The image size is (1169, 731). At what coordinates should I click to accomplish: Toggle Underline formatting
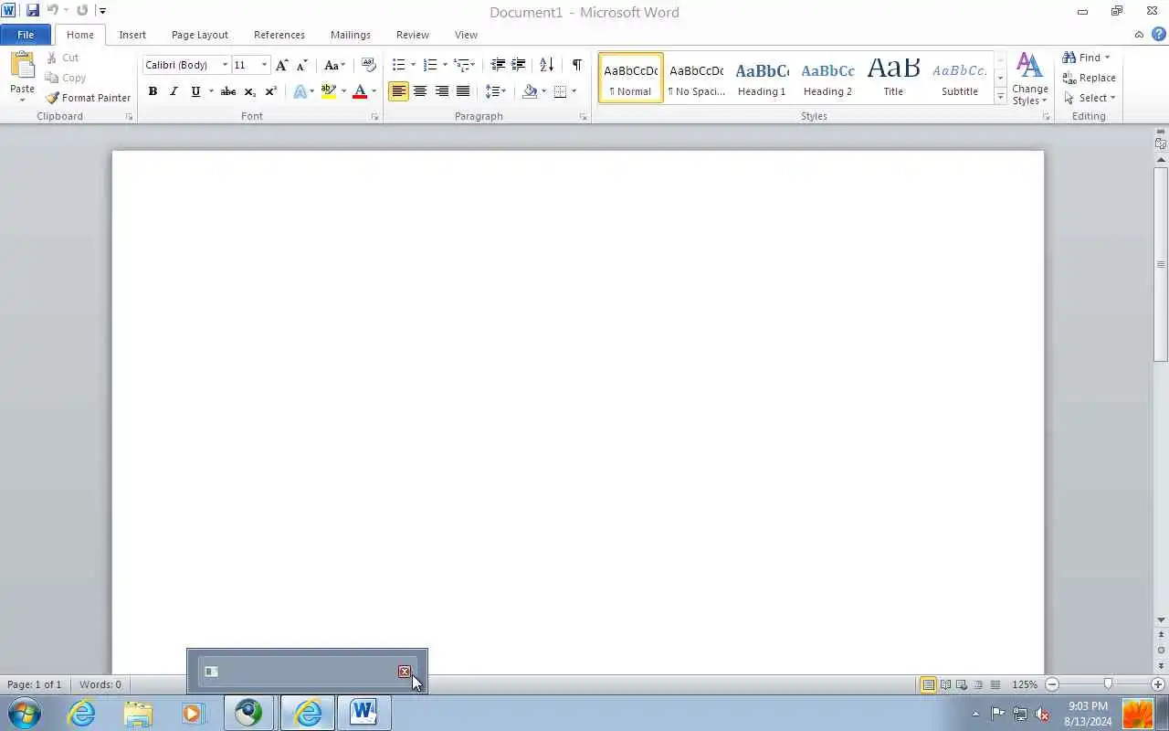coord(195,91)
